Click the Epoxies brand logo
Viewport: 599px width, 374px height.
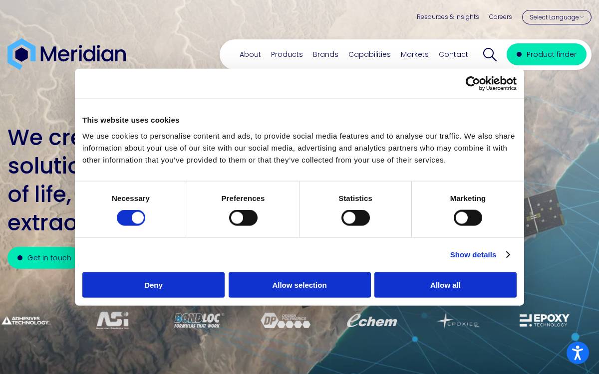pyautogui.click(x=458, y=321)
